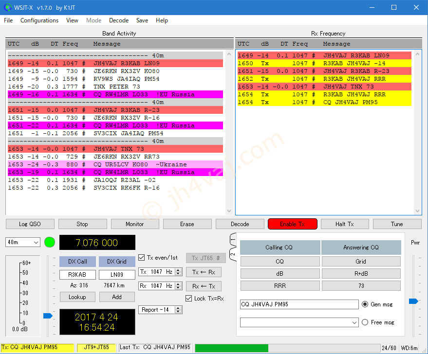This screenshot has width=428, height=354.
Task: Click the WD:6m watchdog status entry
Action: tap(409, 348)
